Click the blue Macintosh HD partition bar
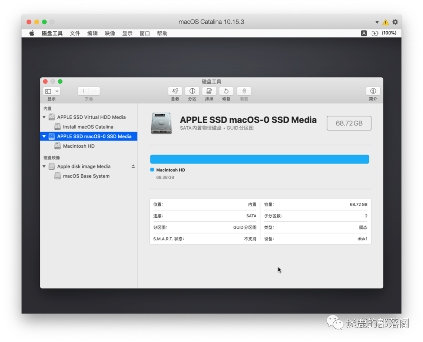 click(x=260, y=159)
